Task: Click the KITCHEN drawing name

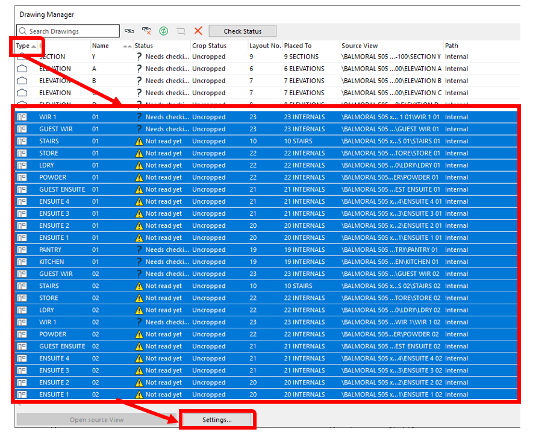Action: tap(51, 262)
